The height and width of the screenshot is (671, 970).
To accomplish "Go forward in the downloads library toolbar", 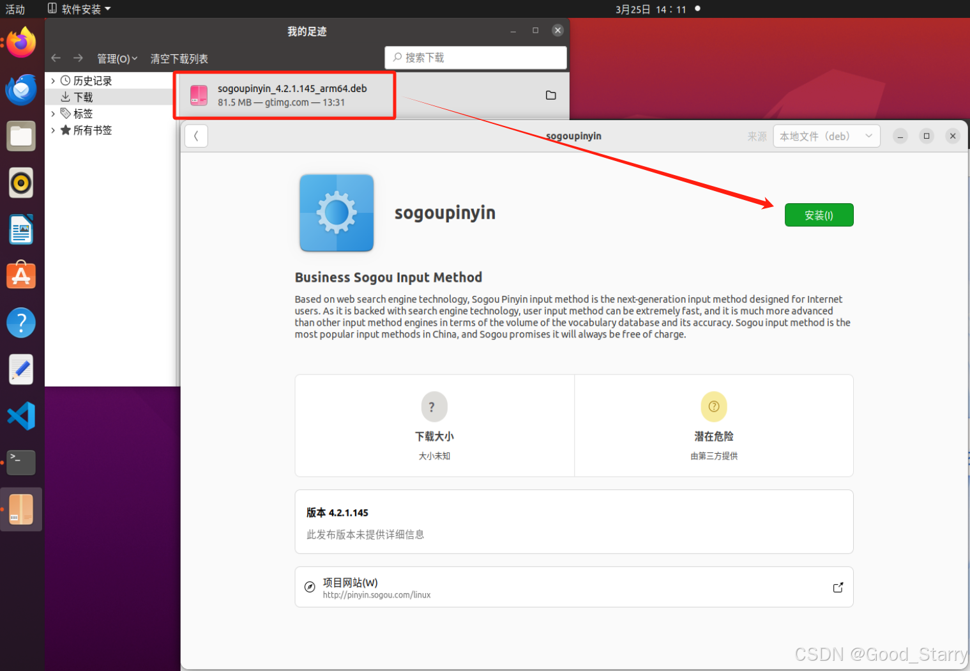I will pos(78,58).
